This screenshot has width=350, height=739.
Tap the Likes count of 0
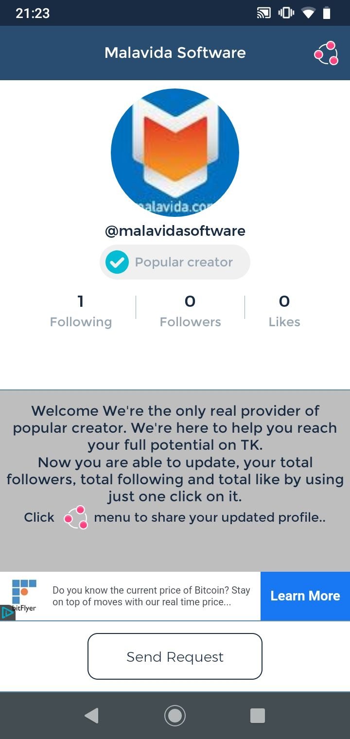coord(284,301)
